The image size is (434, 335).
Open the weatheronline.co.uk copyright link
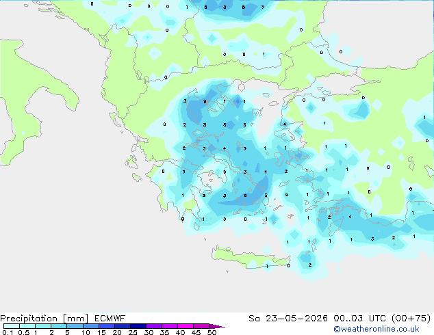(x=376, y=330)
